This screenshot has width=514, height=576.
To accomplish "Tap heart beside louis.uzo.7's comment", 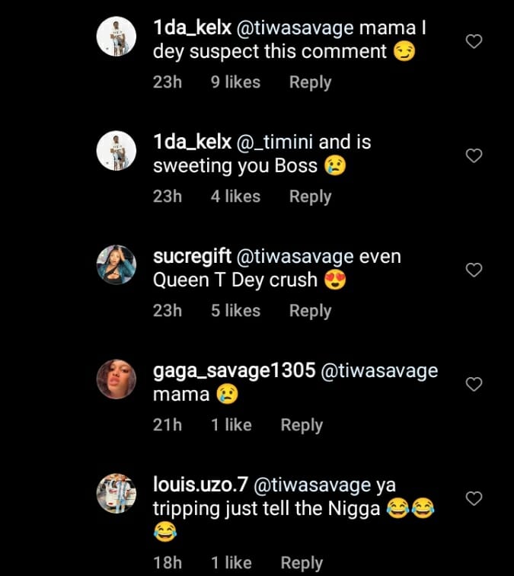I will (x=474, y=499).
